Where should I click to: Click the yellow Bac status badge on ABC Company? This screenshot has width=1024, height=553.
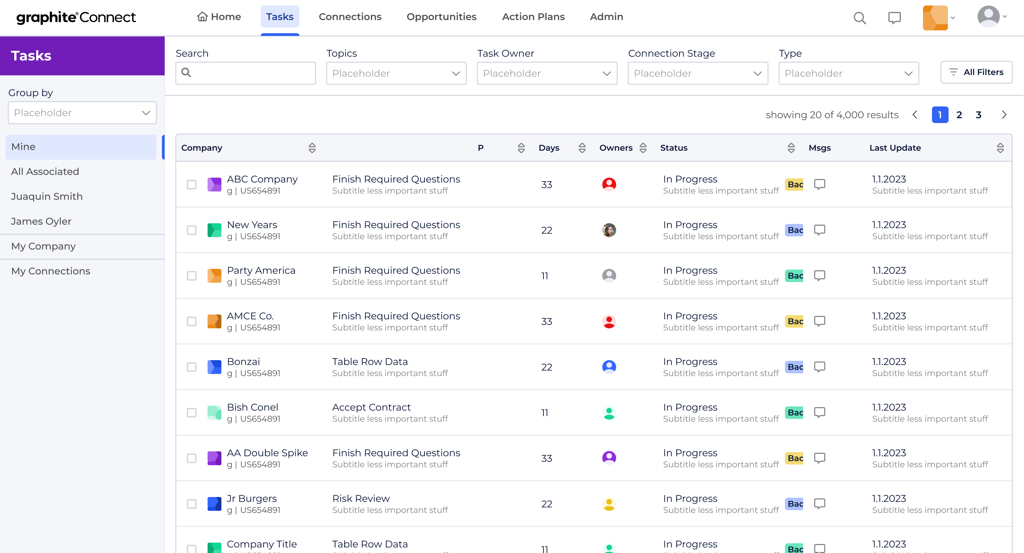tap(795, 184)
